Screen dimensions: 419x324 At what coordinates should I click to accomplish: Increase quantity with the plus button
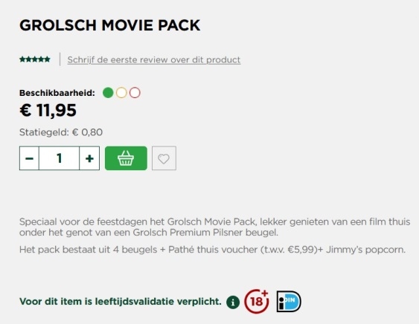[89, 158]
